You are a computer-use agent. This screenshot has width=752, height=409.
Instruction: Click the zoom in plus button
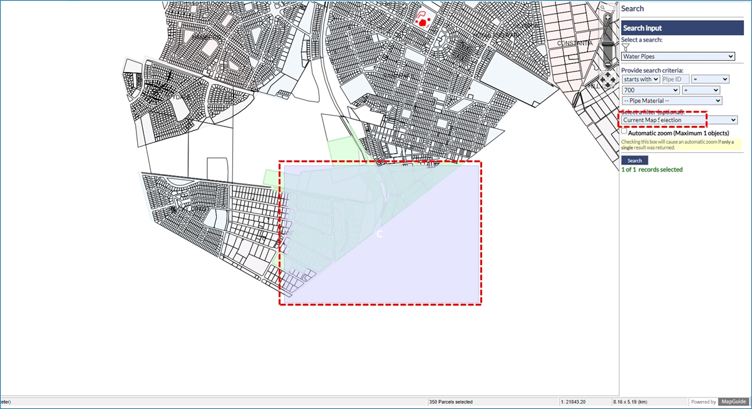[x=607, y=18]
